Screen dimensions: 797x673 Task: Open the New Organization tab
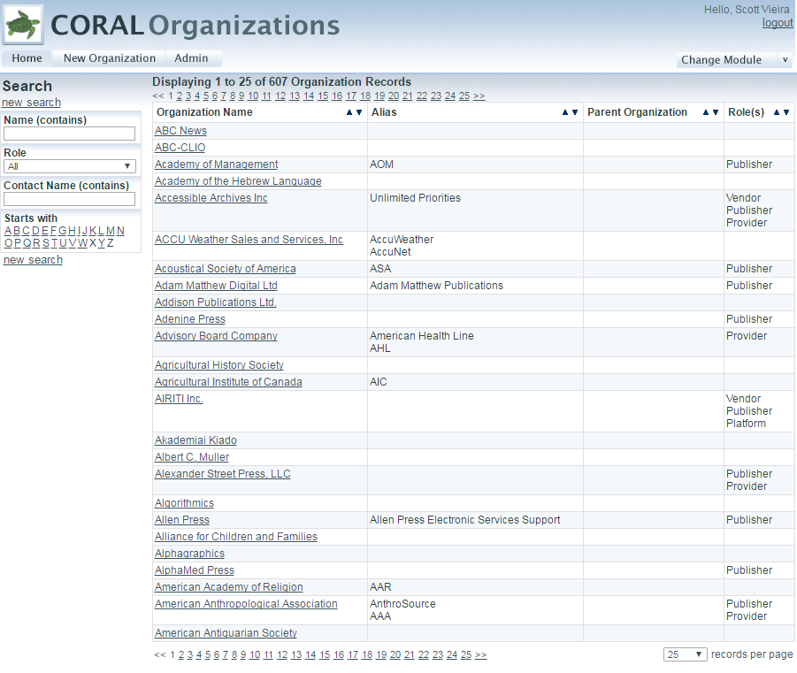[110, 58]
